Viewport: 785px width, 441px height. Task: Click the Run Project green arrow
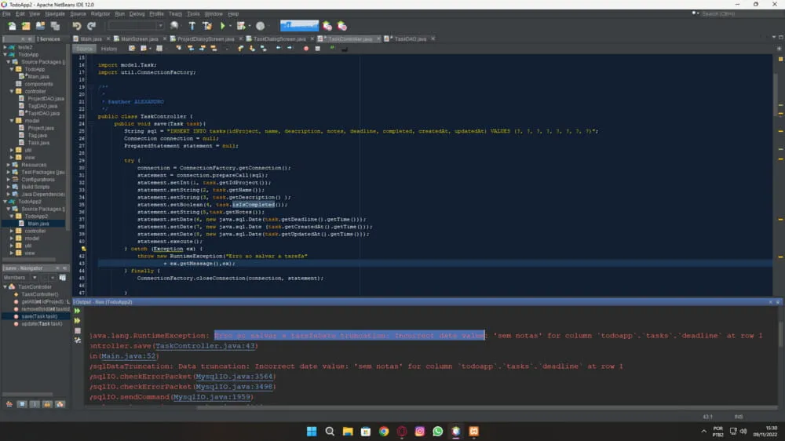(223, 26)
